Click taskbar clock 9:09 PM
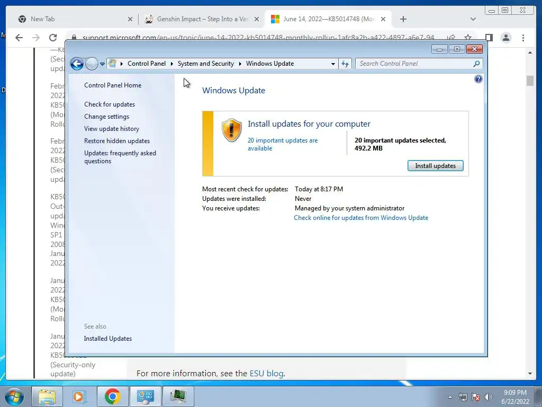Screen dimensions: 542x407 (515, 393)
